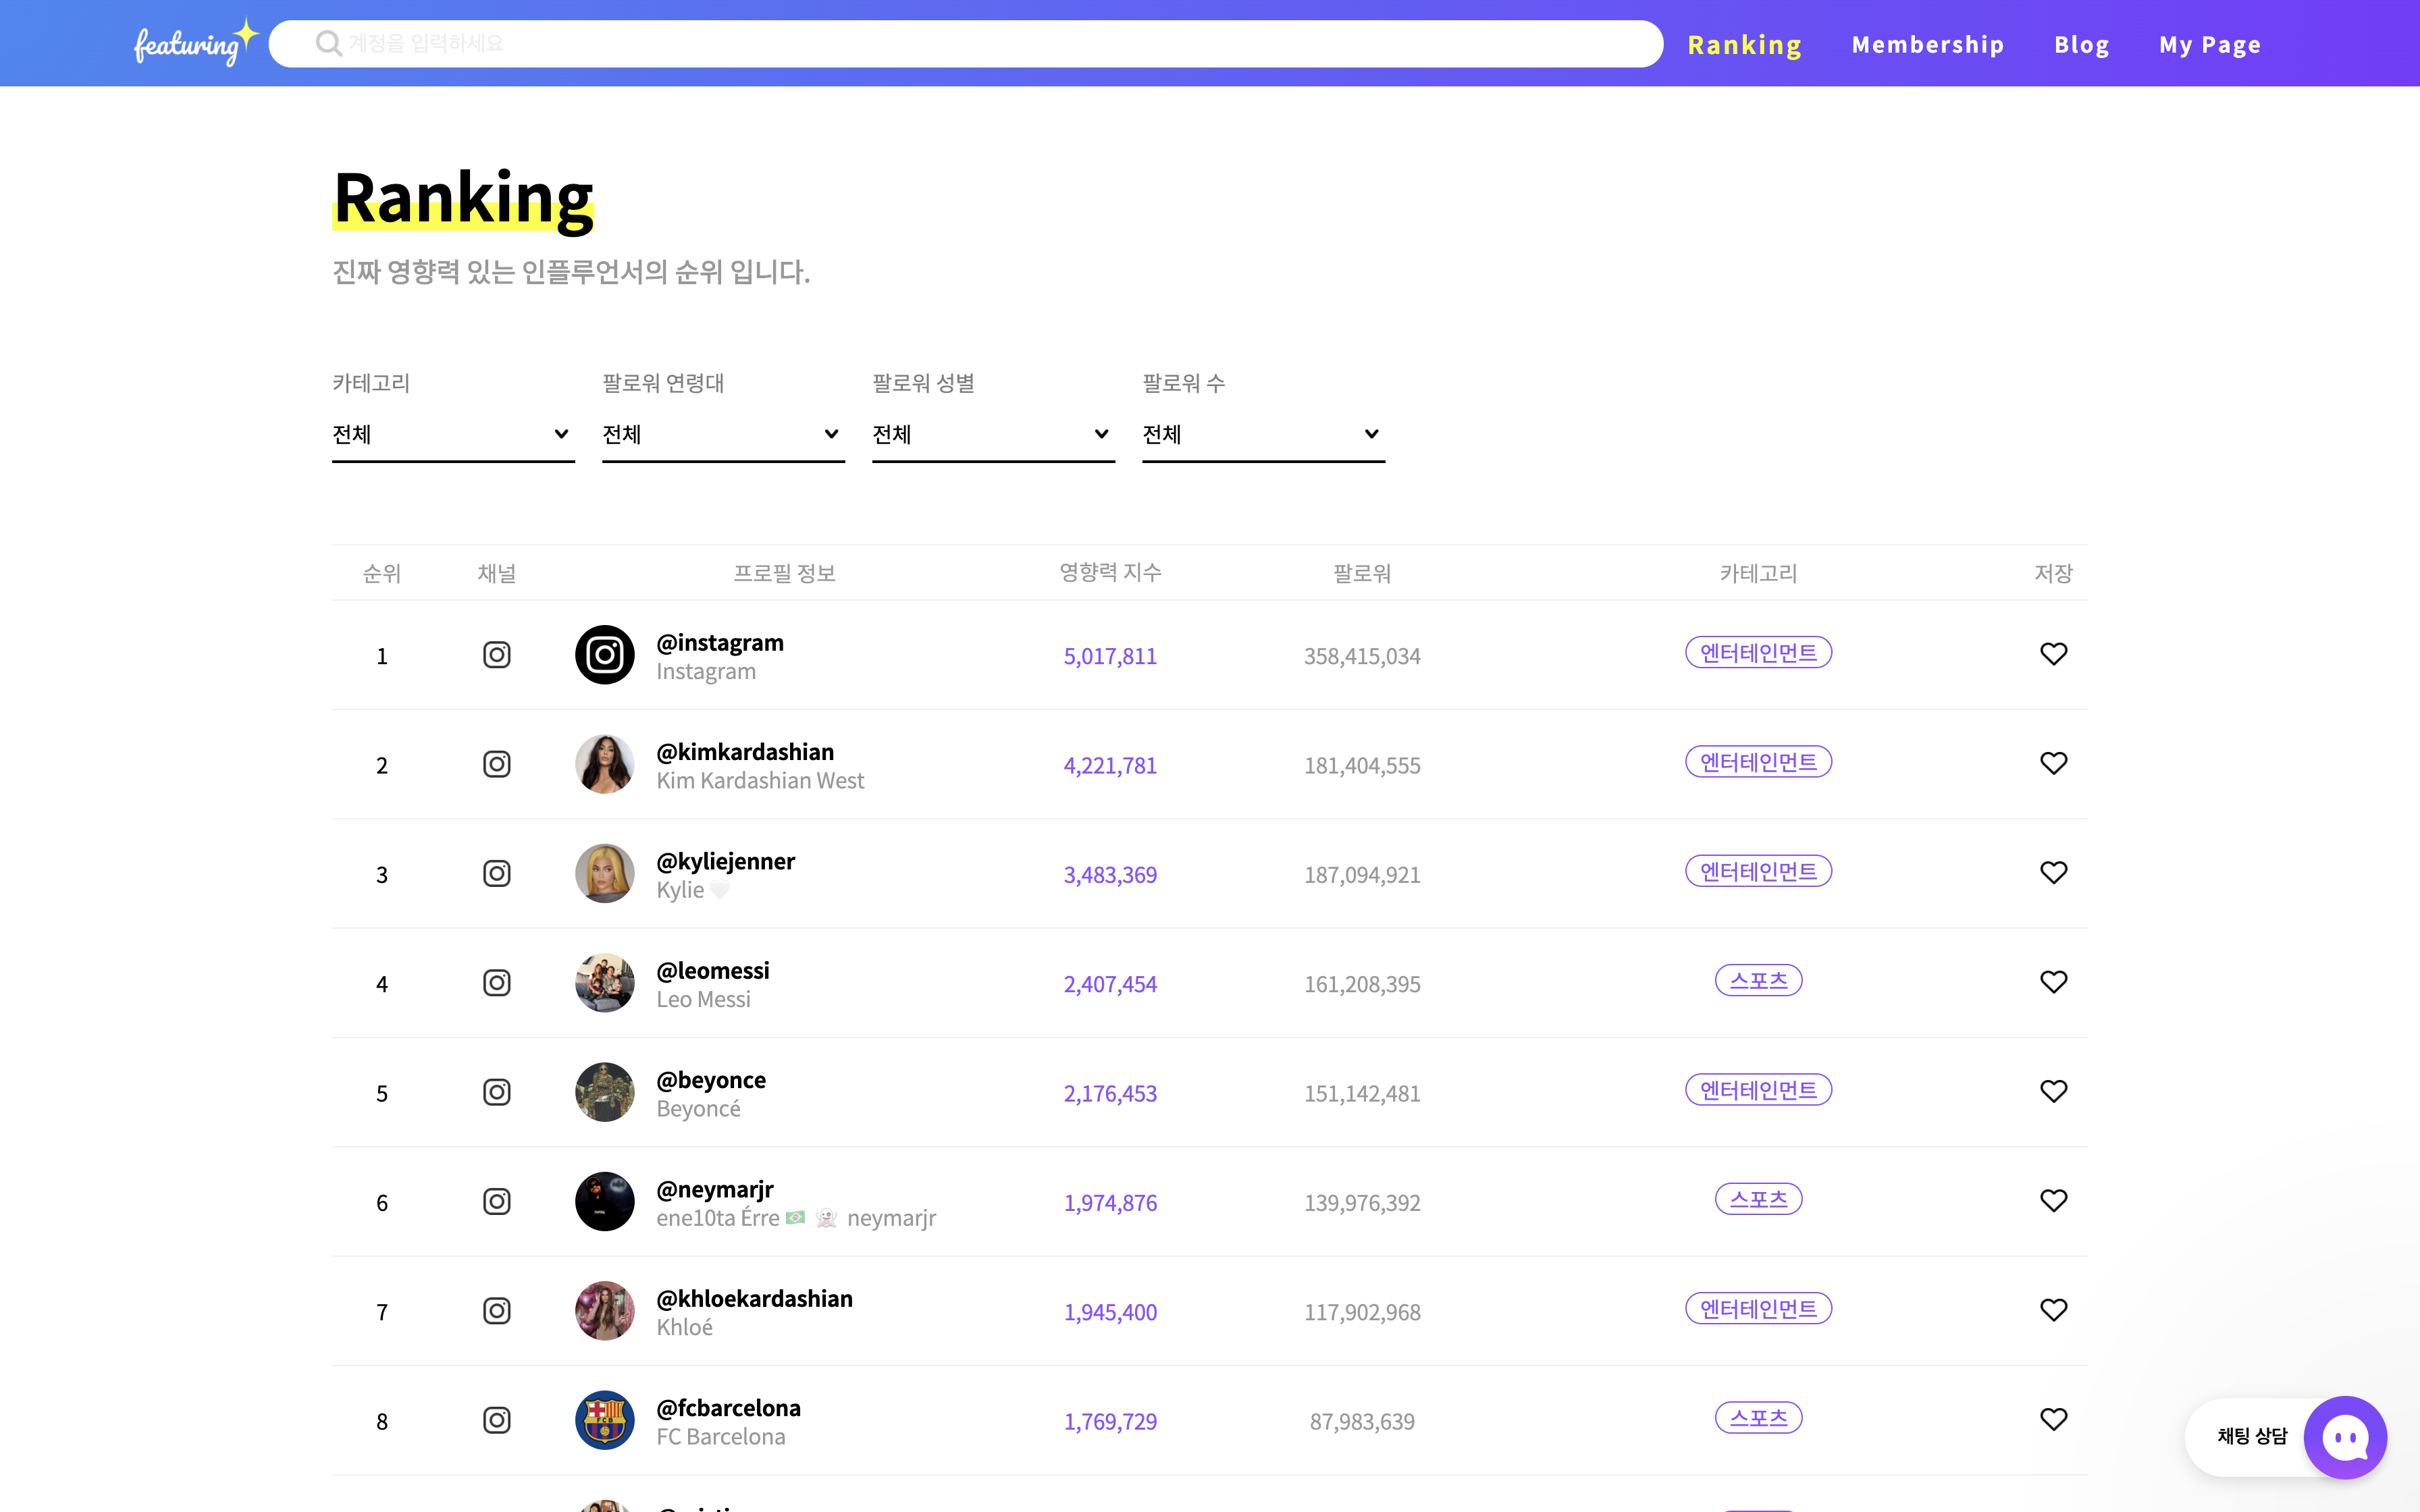The width and height of the screenshot is (2420, 1512).
Task: Click the follower count 358,415,034
Action: 1362,657
